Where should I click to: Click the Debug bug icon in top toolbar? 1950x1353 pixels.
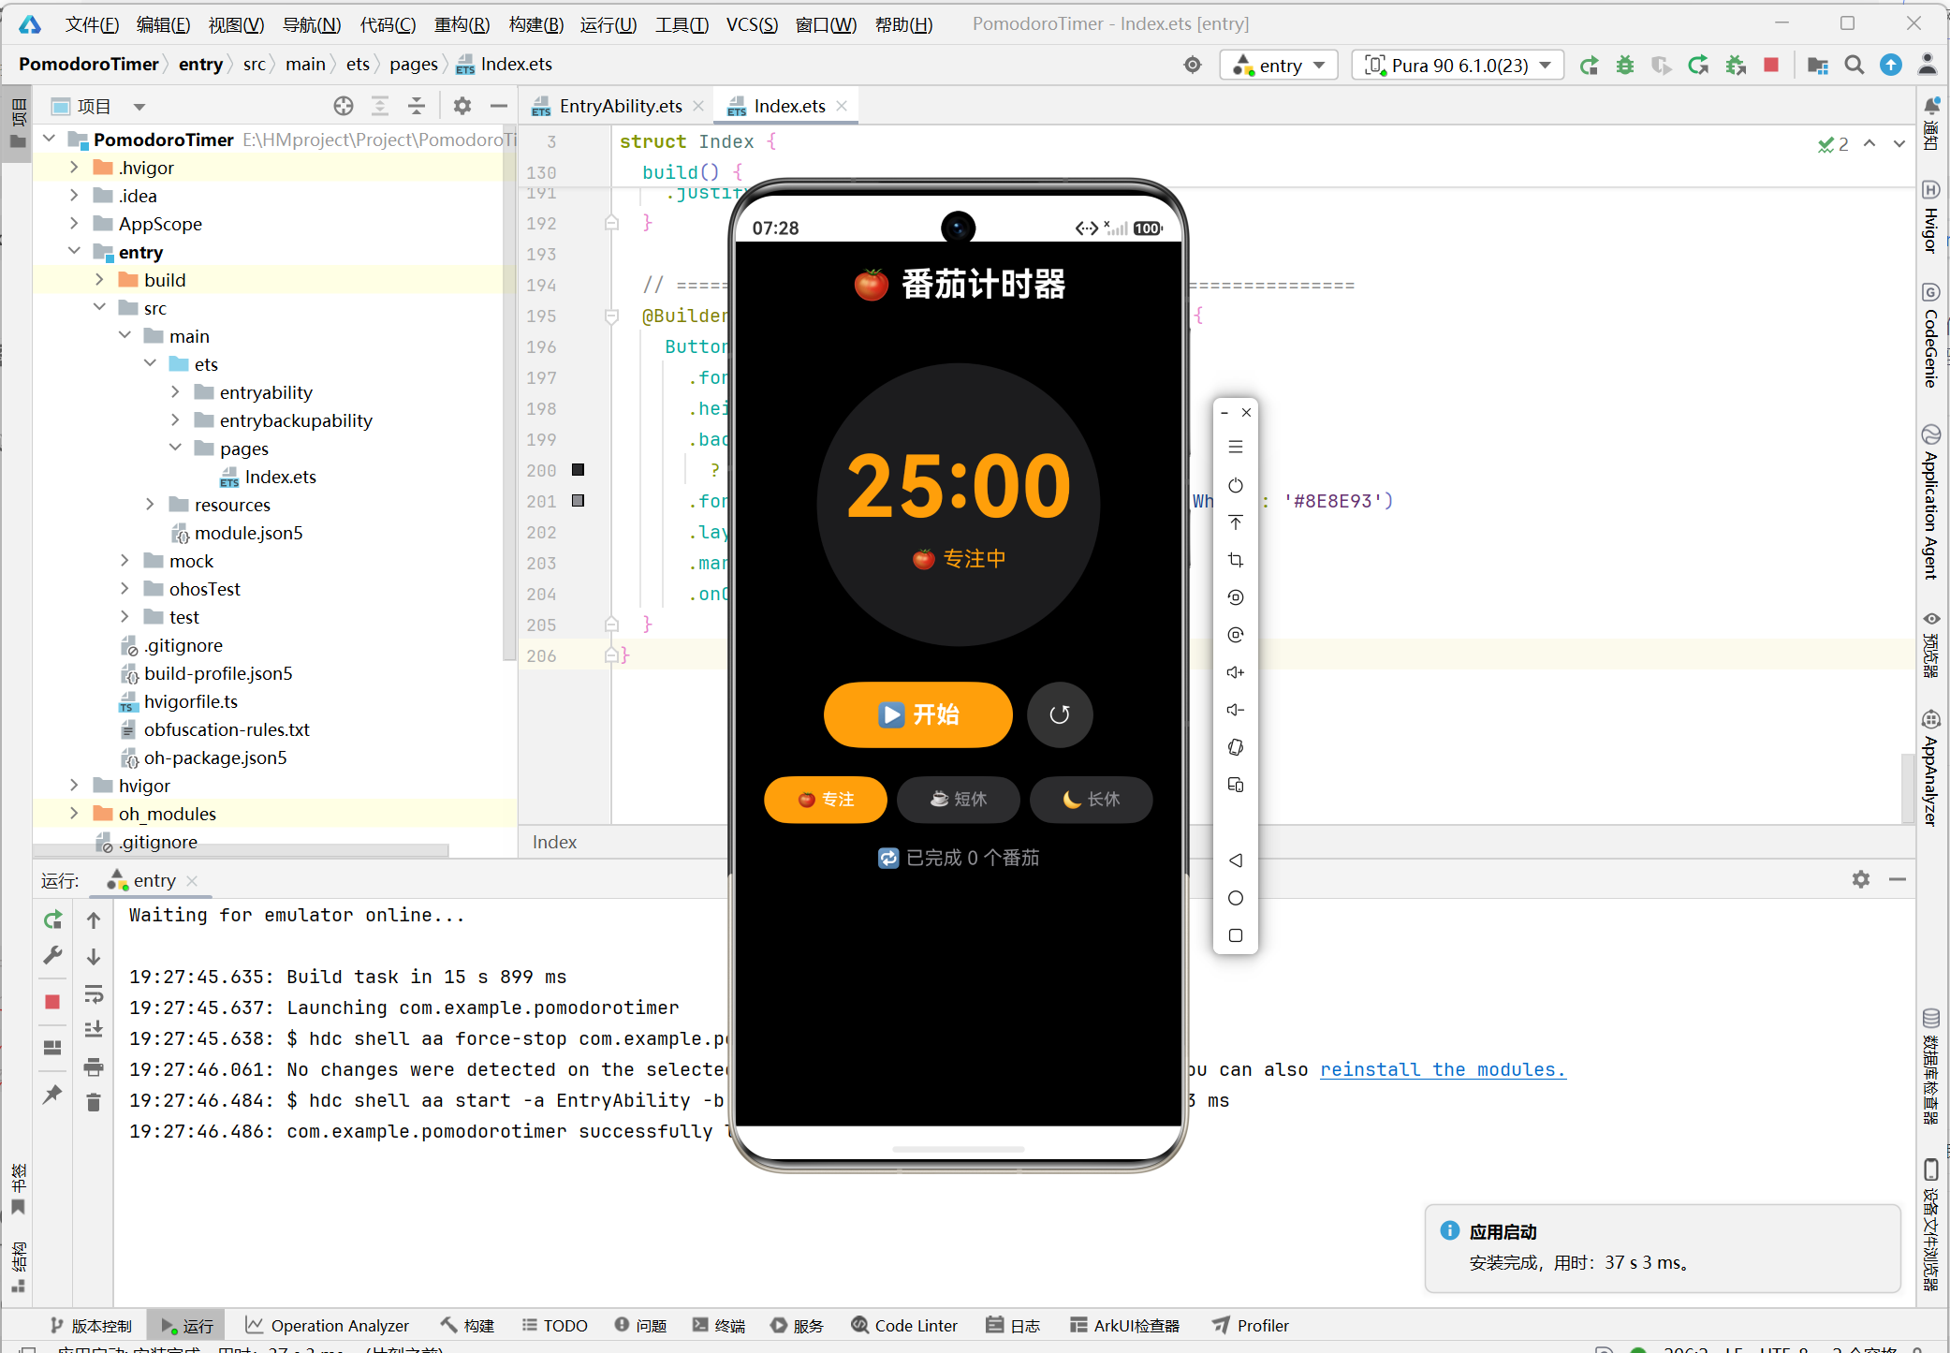(x=1625, y=66)
